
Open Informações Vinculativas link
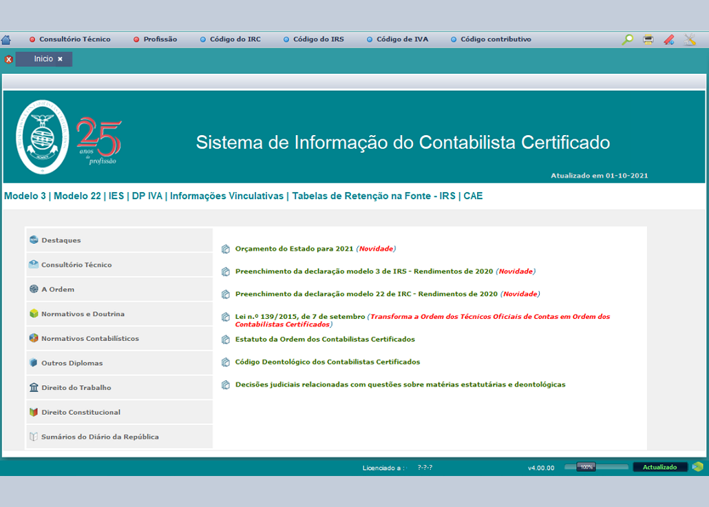226,196
